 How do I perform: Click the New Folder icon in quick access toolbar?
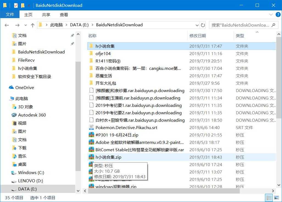click(x=23, y=5)
